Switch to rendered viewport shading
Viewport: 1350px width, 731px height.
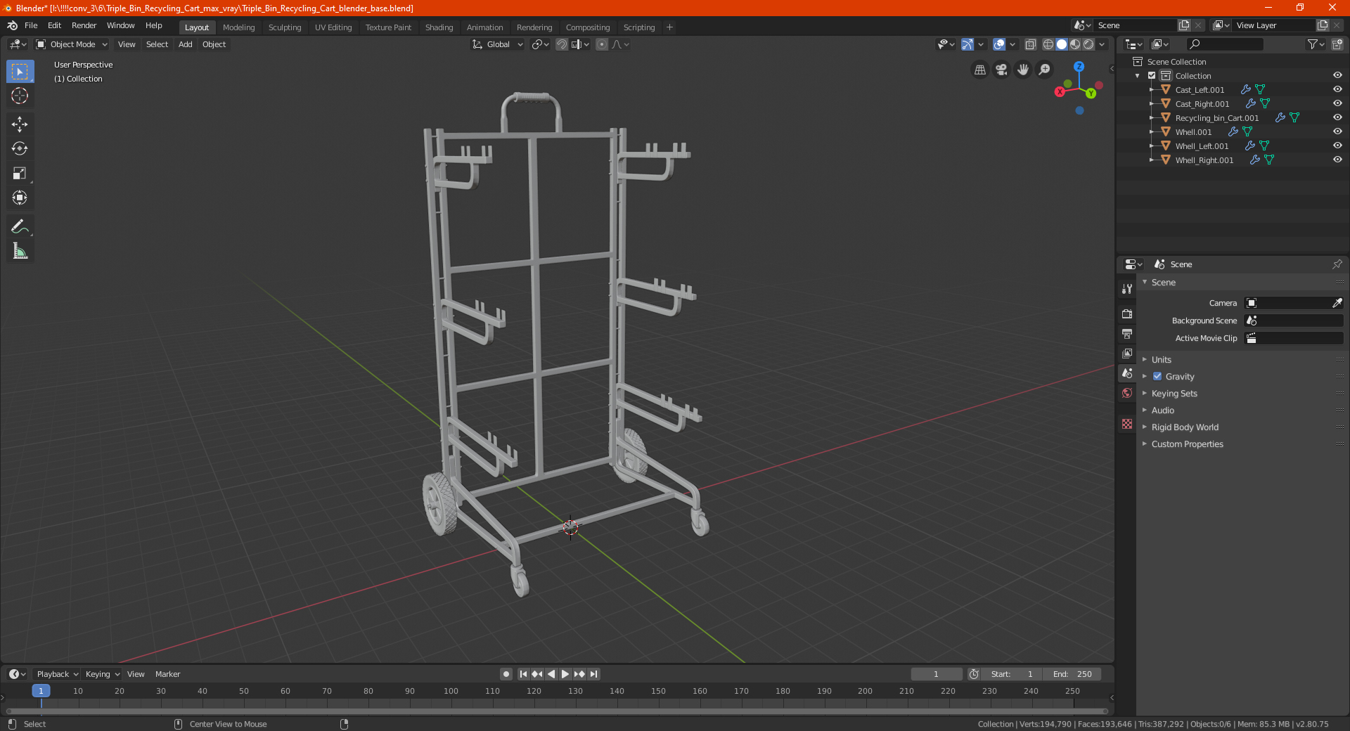[1088, 44]
